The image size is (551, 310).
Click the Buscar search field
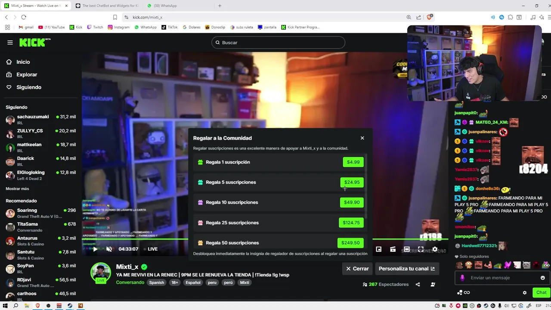(278, 43)
